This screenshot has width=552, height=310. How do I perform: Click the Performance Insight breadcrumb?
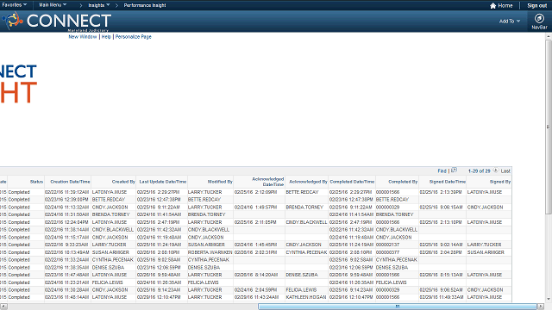tap(145, 5)
